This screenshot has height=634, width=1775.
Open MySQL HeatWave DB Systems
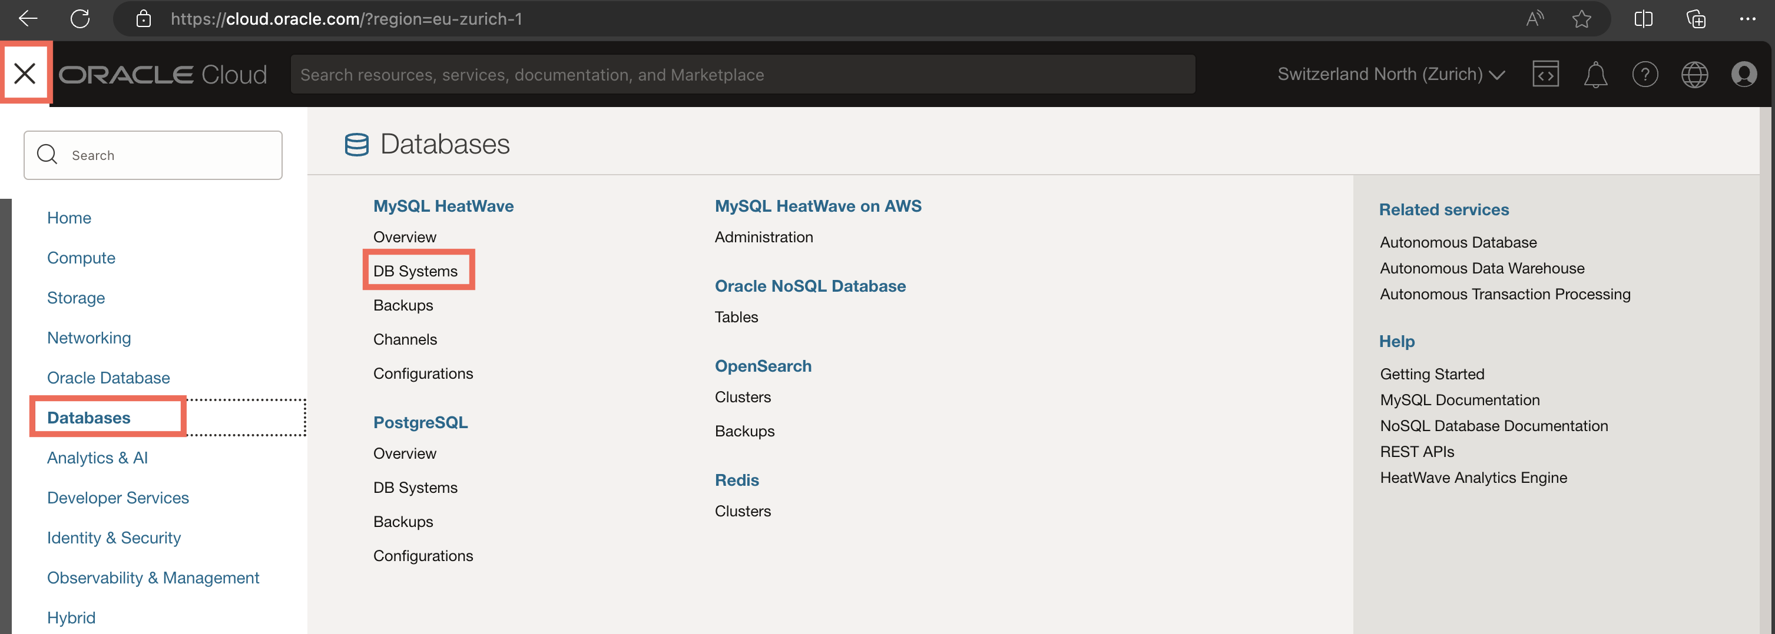coord(415,271)
